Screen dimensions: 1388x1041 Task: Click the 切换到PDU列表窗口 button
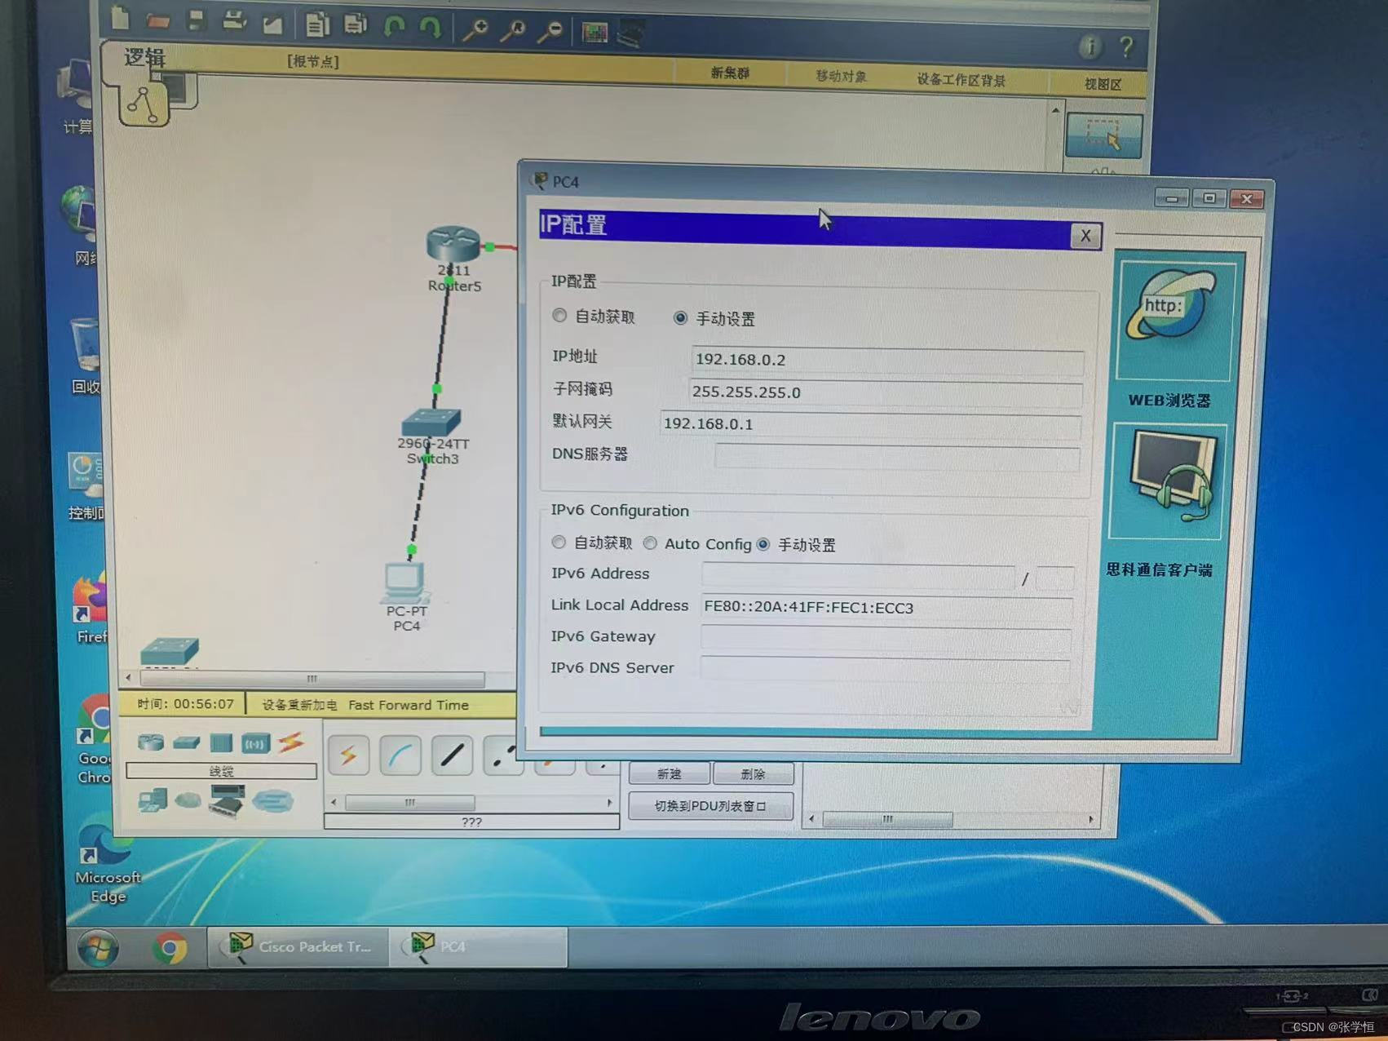[710, 806]
